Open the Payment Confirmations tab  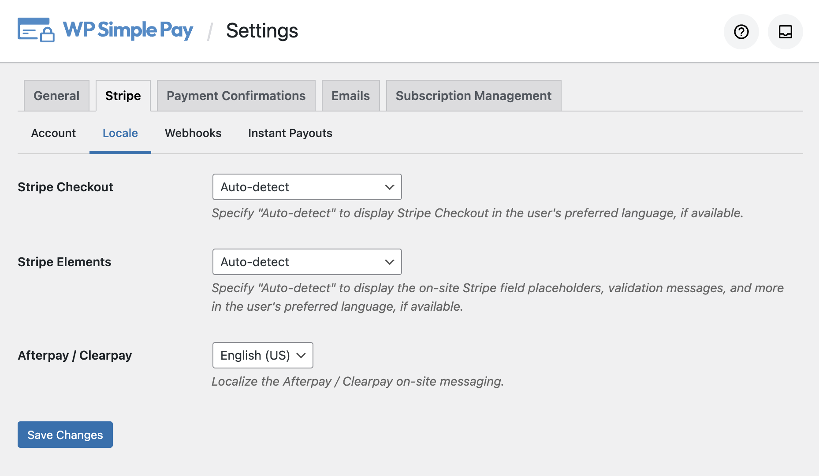pos(236,95)
